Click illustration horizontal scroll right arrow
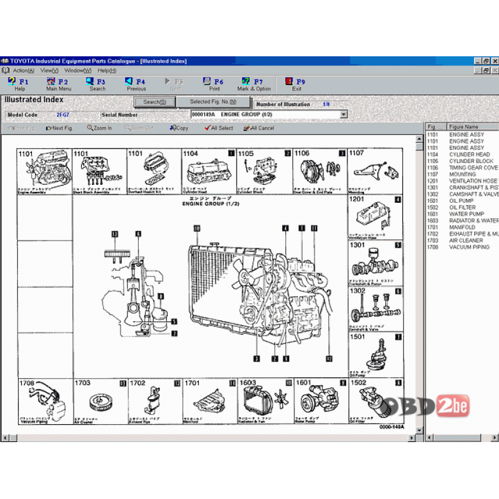 pos(411,438)
